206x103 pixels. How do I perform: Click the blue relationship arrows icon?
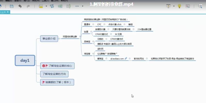(x=52, y=6)
